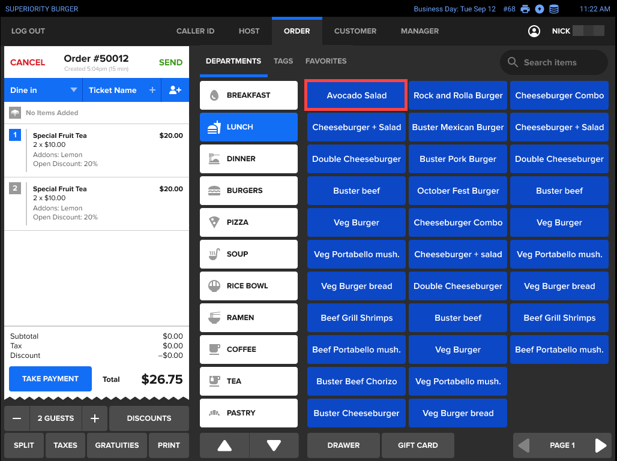Viewport: 617px width, 461px height.
Task: Expand the Dine in order type dropdown
Action: 73,91
